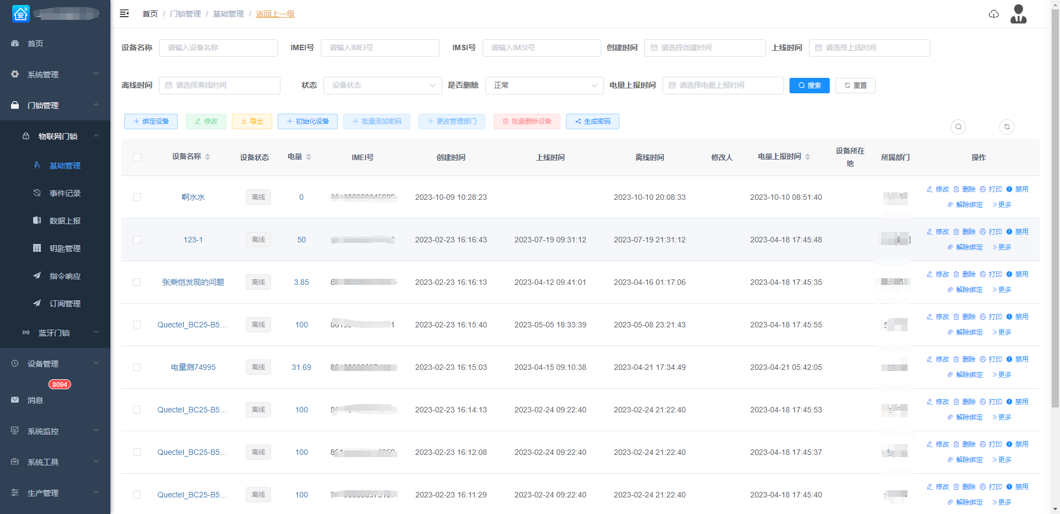The image size is (1060, 514).
Task: Check the 123-1 row checkbox
Action: click(x=137, y=240)
